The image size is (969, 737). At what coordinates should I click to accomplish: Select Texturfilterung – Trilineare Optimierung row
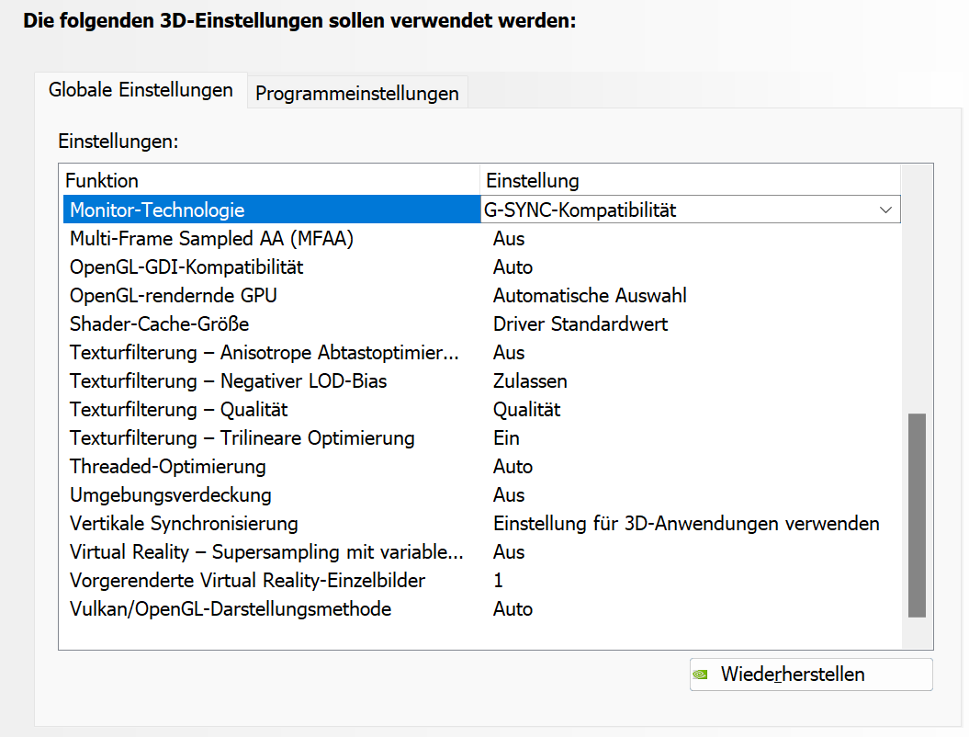click(x=242, y=438)
